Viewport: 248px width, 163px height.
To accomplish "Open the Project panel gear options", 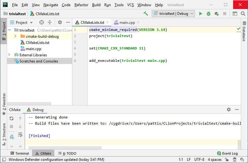I will (x=60, y=22).
